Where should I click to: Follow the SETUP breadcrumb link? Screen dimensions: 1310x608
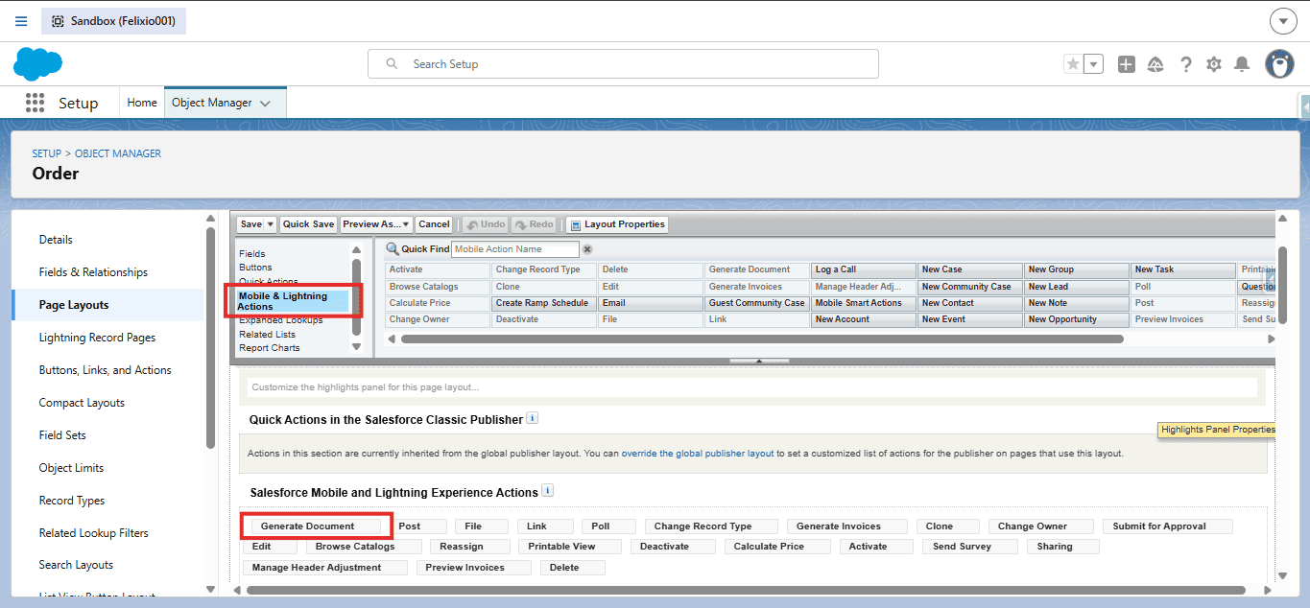pyautogui.click(x=46, y=153)
